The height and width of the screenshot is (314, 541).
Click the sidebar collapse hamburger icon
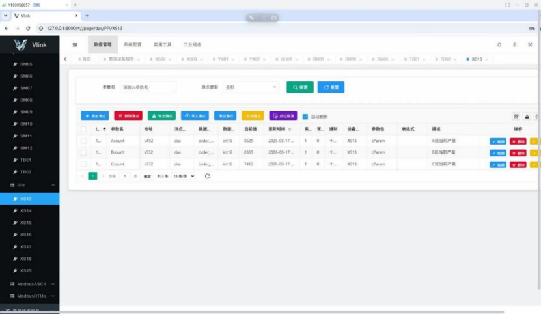click(75, 44)
